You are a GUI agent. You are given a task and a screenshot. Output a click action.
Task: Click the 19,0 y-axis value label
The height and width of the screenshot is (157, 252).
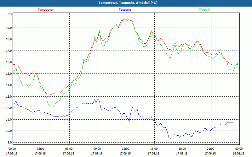click(x=8, y=28)
